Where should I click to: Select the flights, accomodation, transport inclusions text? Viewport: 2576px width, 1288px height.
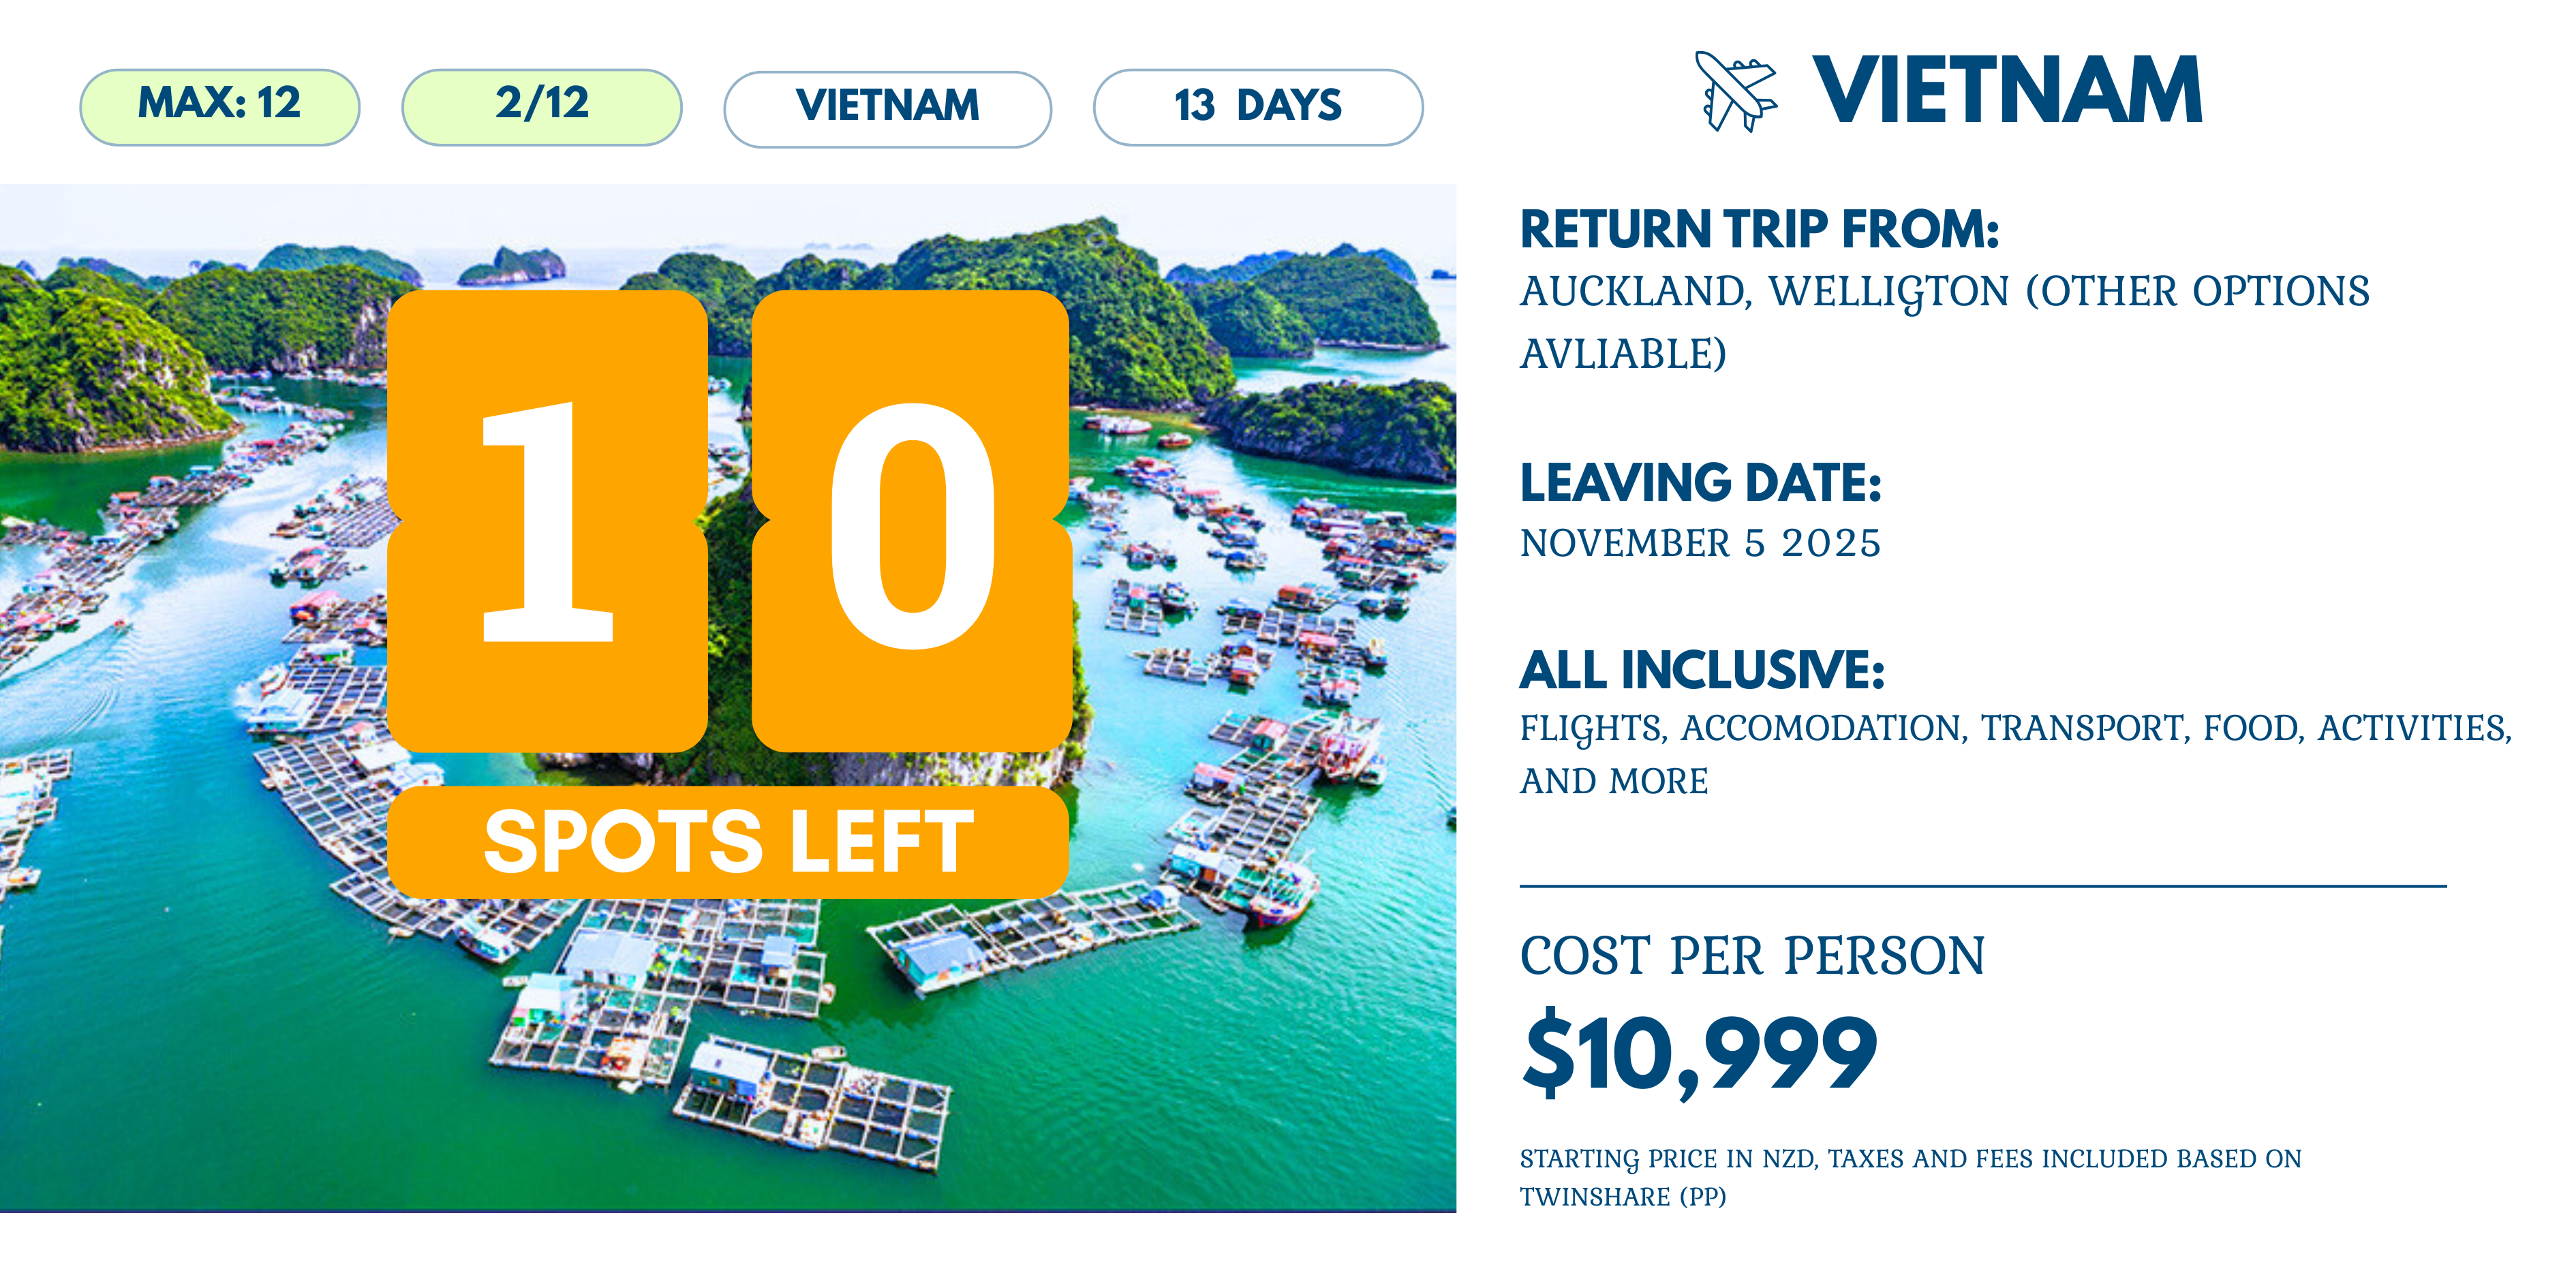(2014, 753)
